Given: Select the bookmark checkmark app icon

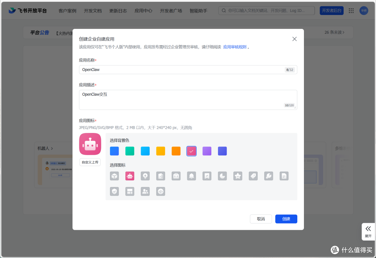Looking at the screenshot, I should click(207, 176).
